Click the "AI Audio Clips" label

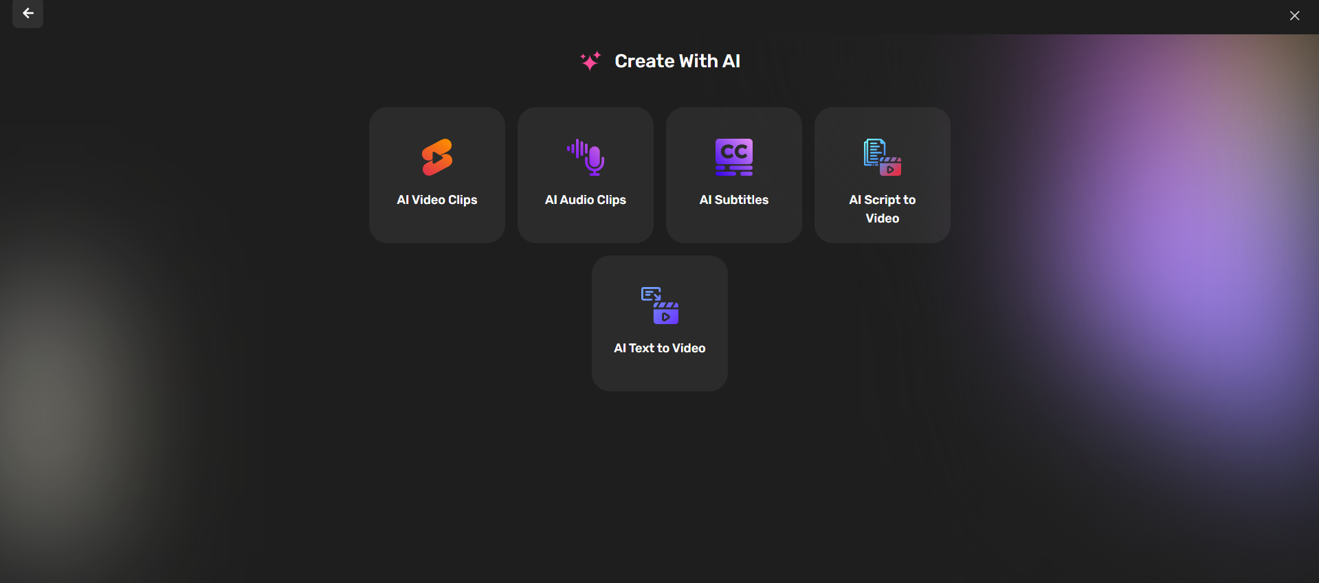[586, 200]
